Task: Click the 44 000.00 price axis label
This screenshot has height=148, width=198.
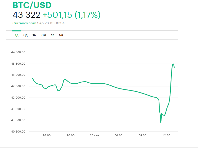Action: click(18, 52)
